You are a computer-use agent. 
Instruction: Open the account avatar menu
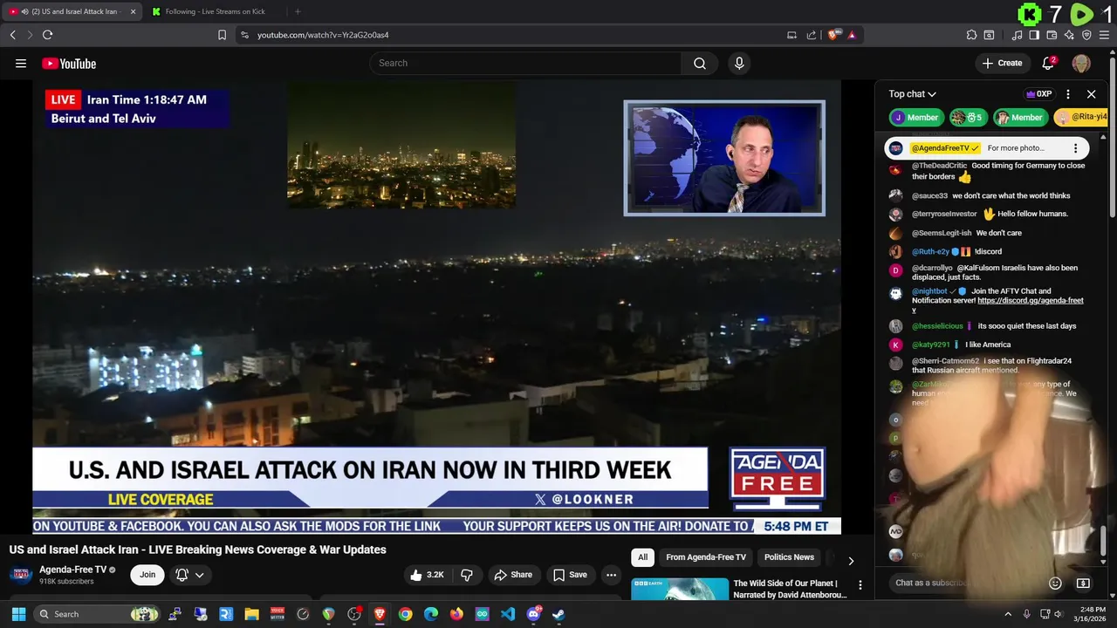click(1081, 63)
